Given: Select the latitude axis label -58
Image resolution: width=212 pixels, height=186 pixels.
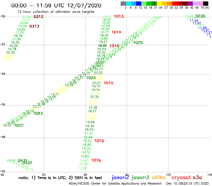Looking at the screenshot, I should pyautogui.click(x=3, y=137).
